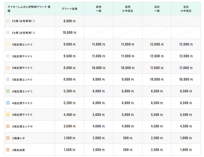Click the 10,000 円 price for EX席②
The image size is (204, 157).
click(x=69, y=33)
